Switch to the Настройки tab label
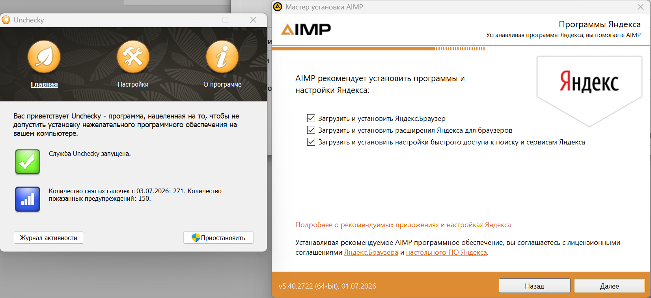Image resolution: width=651 pixels, height=298 pixels. [x=133, y=84]
